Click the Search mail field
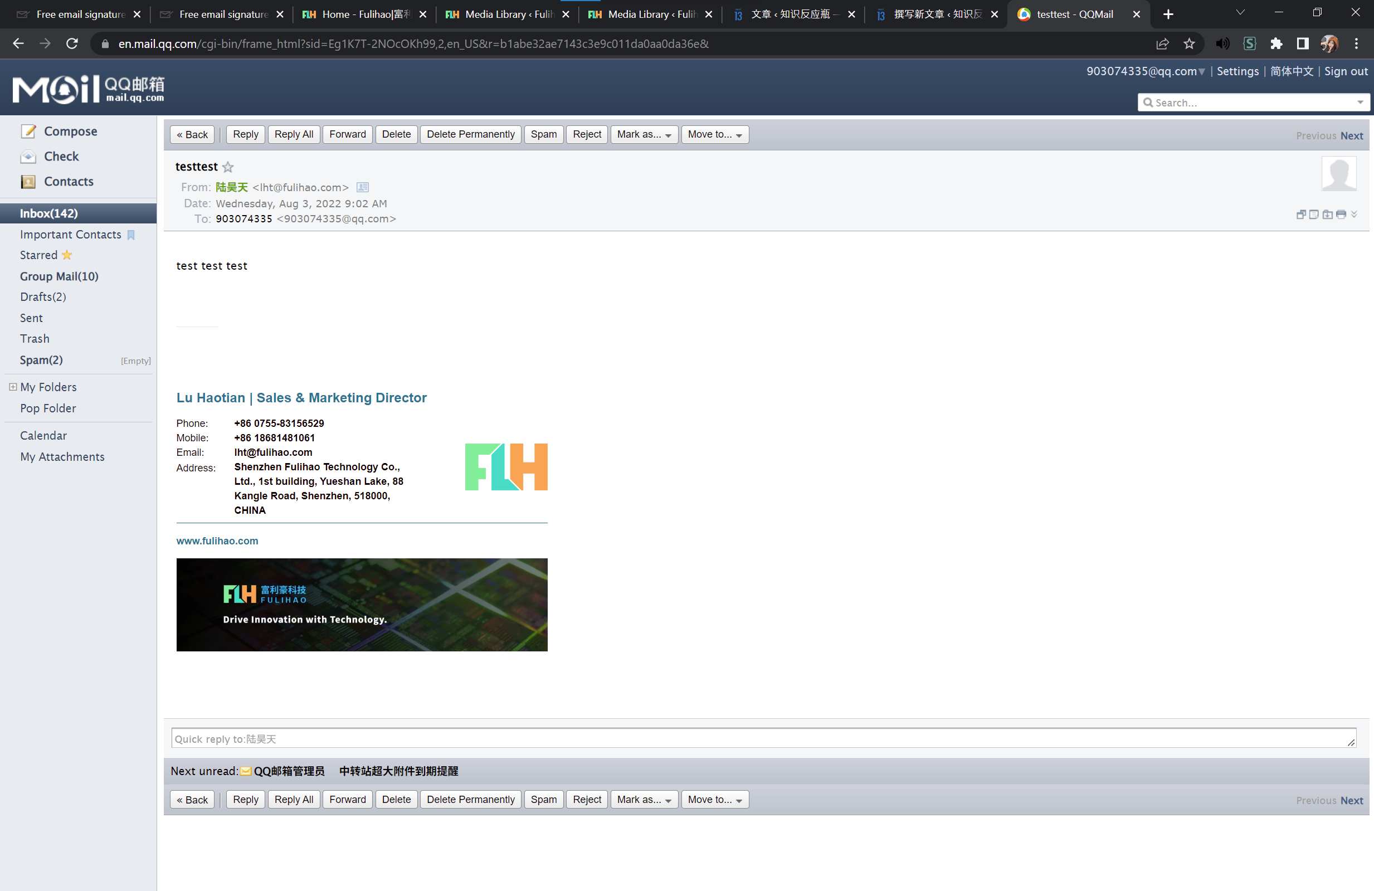The width and height of the screenshot is (1374, 891). 1247,102
